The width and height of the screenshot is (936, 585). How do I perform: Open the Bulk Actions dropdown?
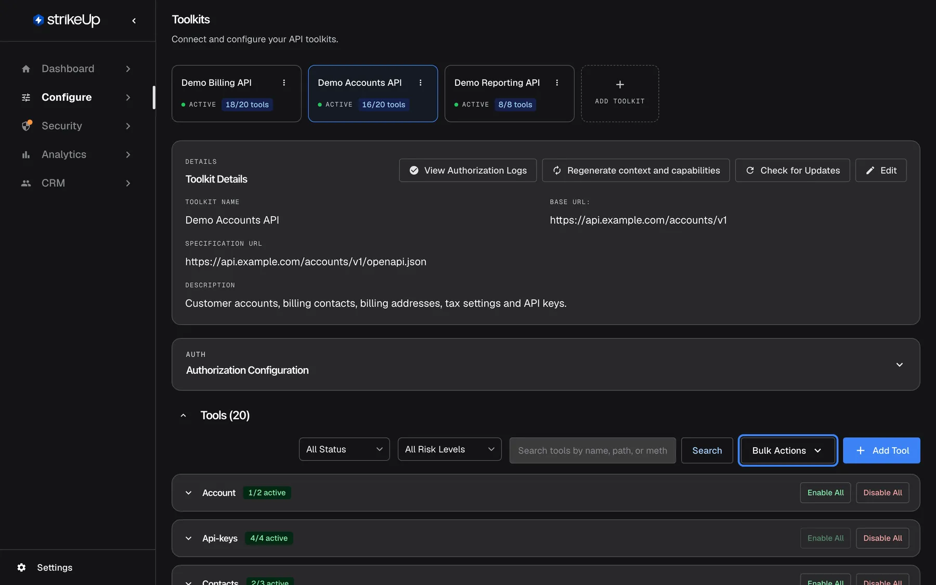tap(788, 450)
